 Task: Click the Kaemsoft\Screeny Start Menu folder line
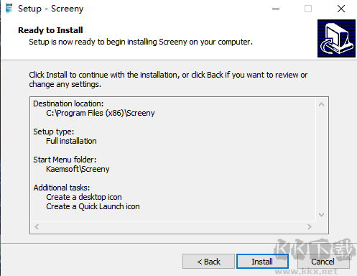78,169
